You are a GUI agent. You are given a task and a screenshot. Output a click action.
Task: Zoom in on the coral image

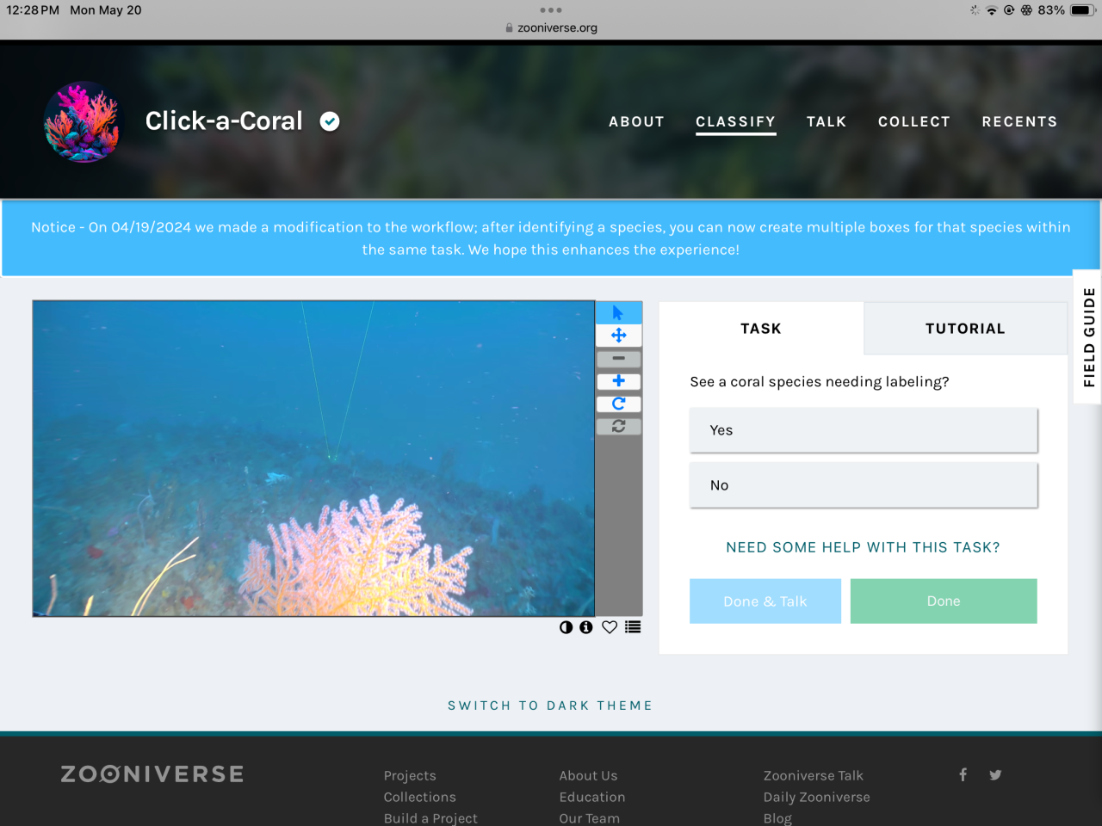(x=618, y=380)
